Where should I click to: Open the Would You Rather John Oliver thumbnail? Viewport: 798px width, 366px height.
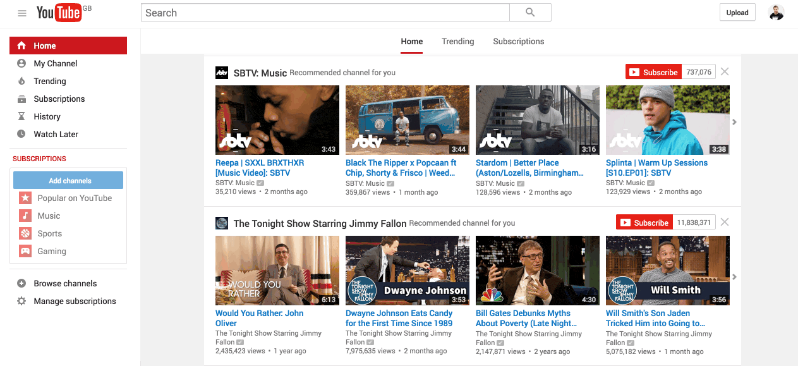pos(277,271)
